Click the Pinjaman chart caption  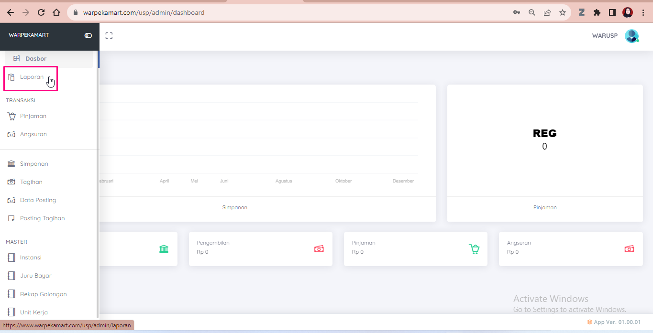(x=545, y=207)
